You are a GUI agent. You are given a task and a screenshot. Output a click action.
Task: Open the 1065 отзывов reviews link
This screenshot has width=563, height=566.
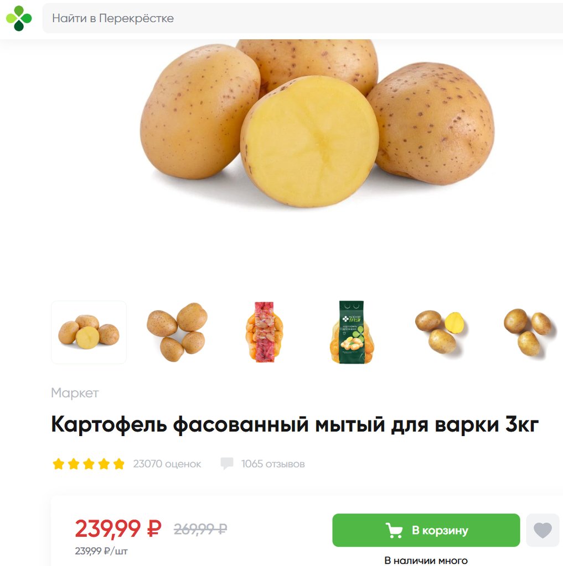(273, 464)
